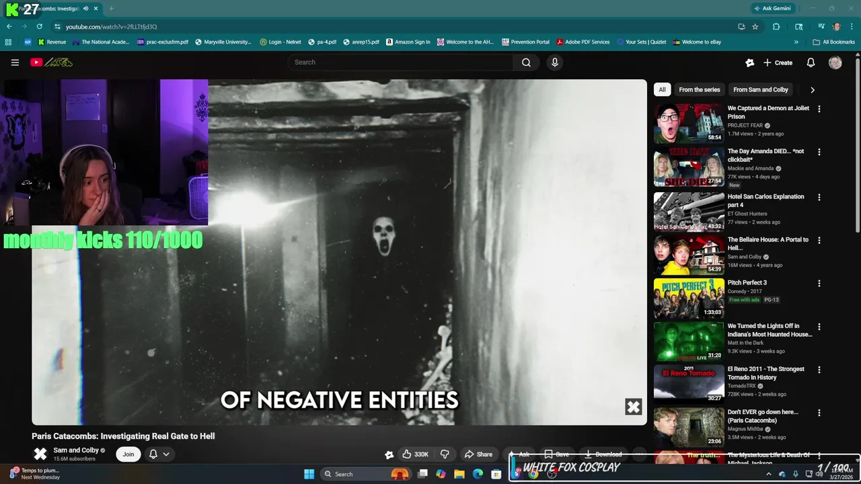861x484 pixels.
Task: Open the Create upload menu
Action: click(778, 63)
